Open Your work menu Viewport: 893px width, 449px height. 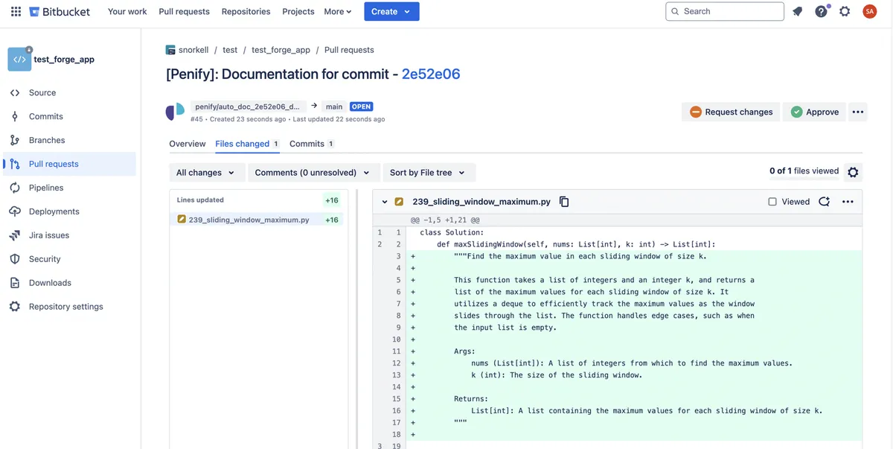click(127, 12)
